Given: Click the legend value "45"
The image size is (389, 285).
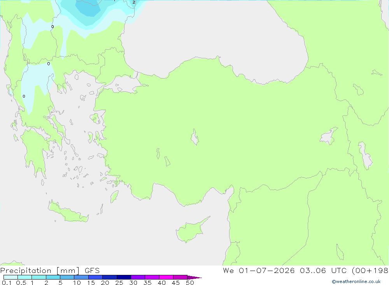Looking at the screenshot, I should tap(176, 283).
